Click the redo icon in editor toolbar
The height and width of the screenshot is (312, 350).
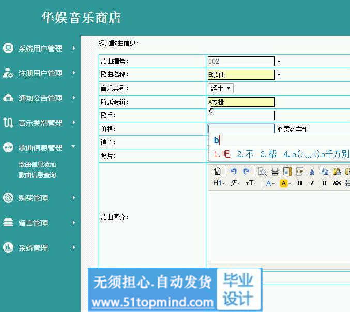[x=246, y=171]
